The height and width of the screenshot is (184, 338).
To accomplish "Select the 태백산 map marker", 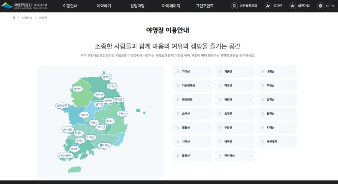I will click(x=118, y=100).
